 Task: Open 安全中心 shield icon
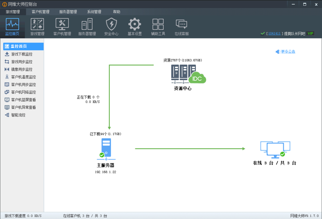(x=111, y=27)
